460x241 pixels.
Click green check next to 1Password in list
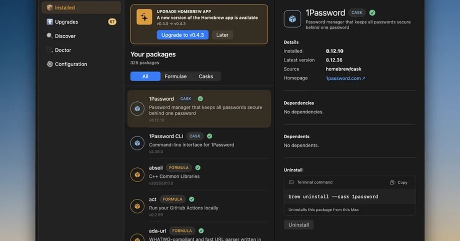(200, 99)
